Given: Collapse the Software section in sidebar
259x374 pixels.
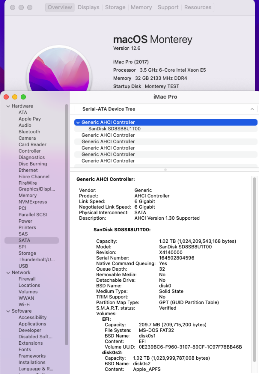Looking at the screenshot, I should click(8, 311).
